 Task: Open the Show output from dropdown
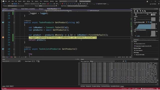pos(102,61)
